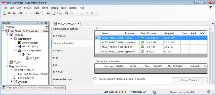Click the Print toolbar icon
The height and width of the screenshot is (95, 216).
click(x=20, y=13)
